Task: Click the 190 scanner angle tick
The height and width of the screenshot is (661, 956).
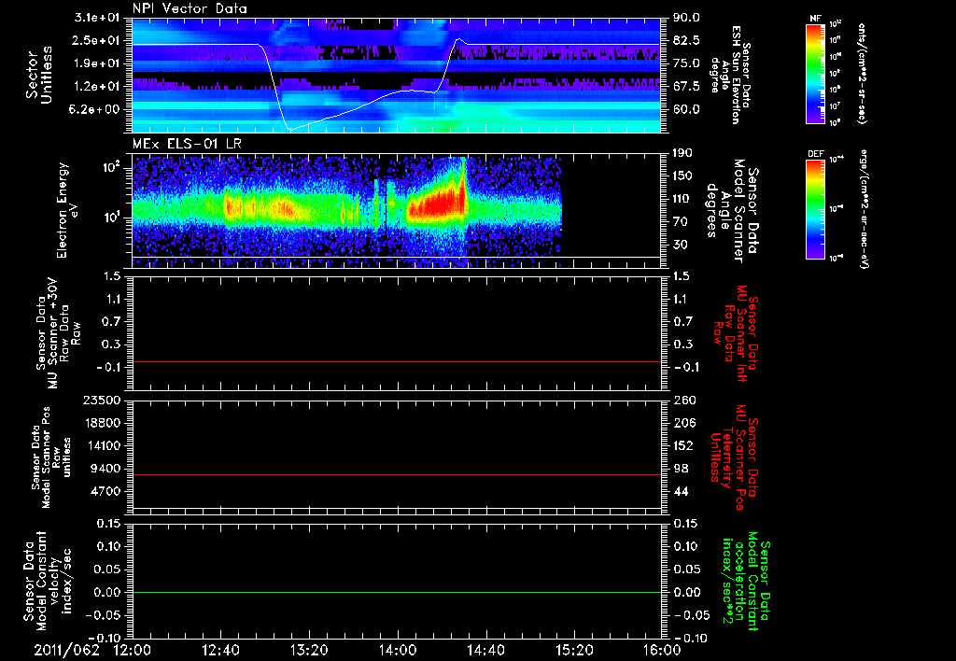Action: 682,153
